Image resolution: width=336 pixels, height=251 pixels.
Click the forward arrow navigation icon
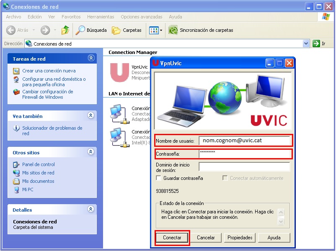45,30
